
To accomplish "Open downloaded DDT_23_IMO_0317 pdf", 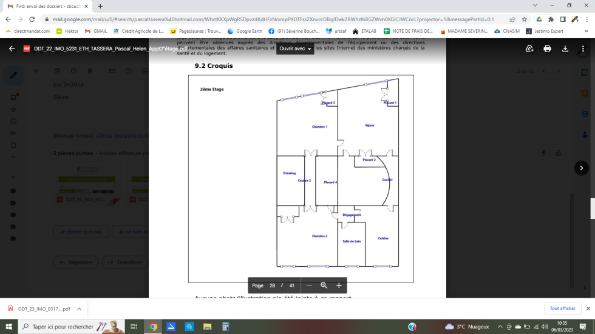I will click(x=39, y=309).
